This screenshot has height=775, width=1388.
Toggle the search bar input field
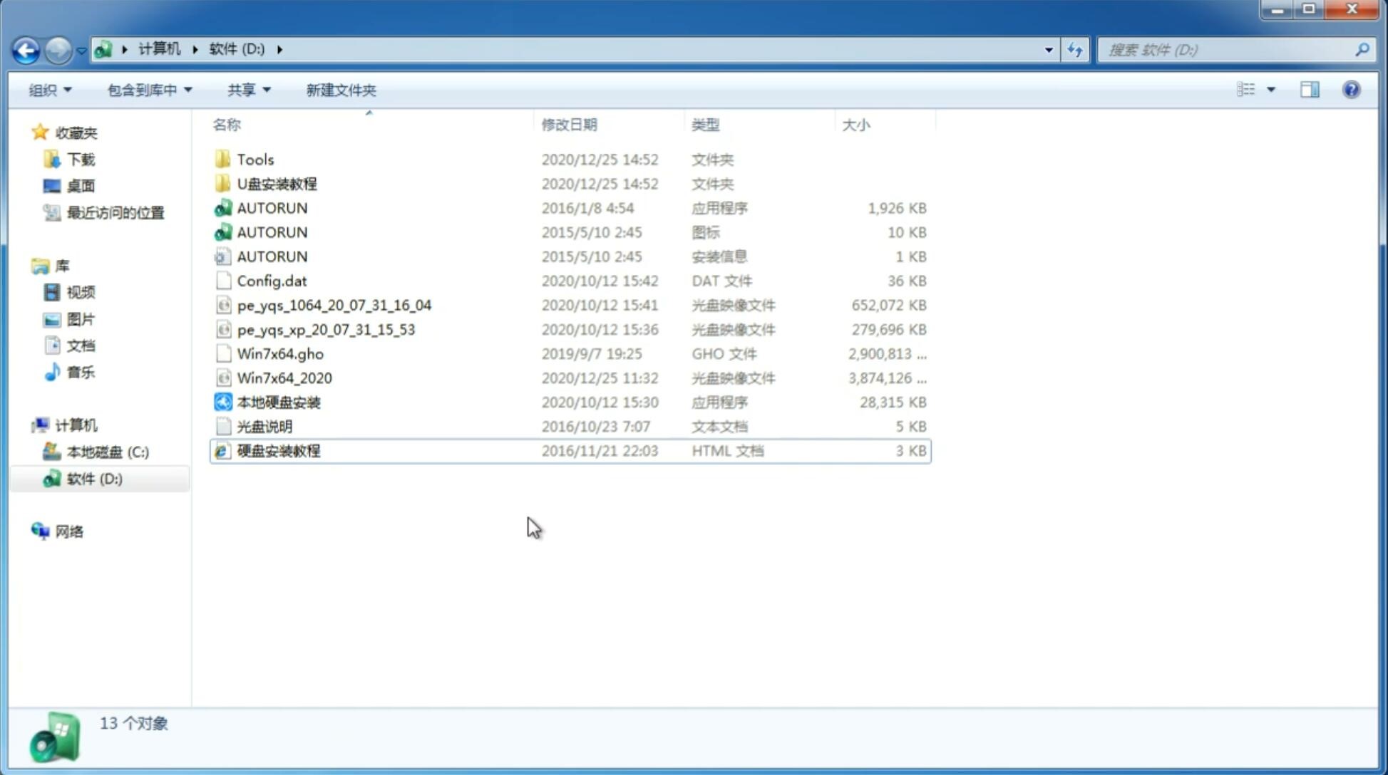pos(1230,50)
